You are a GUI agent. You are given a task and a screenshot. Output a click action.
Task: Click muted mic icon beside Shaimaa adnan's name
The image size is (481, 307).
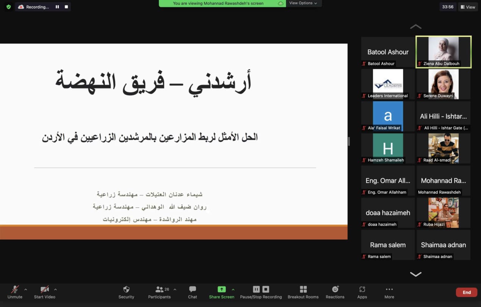tap(420, 257)
